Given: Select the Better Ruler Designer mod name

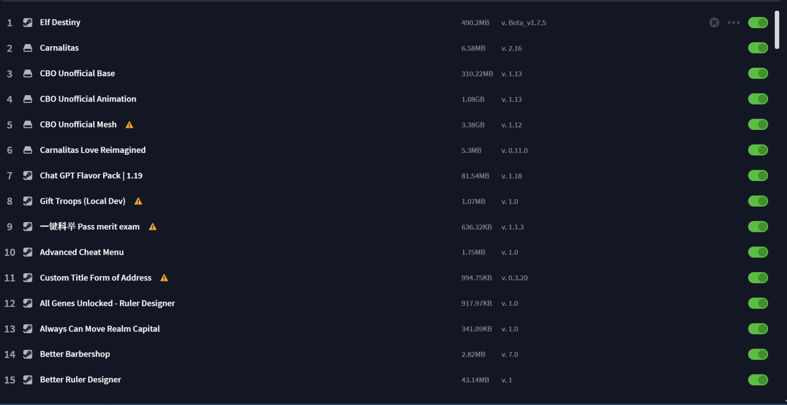Looking at the screenshot, I should click(80, 380).
